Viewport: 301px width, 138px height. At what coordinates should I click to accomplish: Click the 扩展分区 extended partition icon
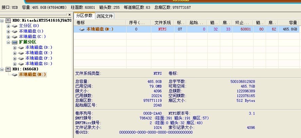click(x=14, y=42)
